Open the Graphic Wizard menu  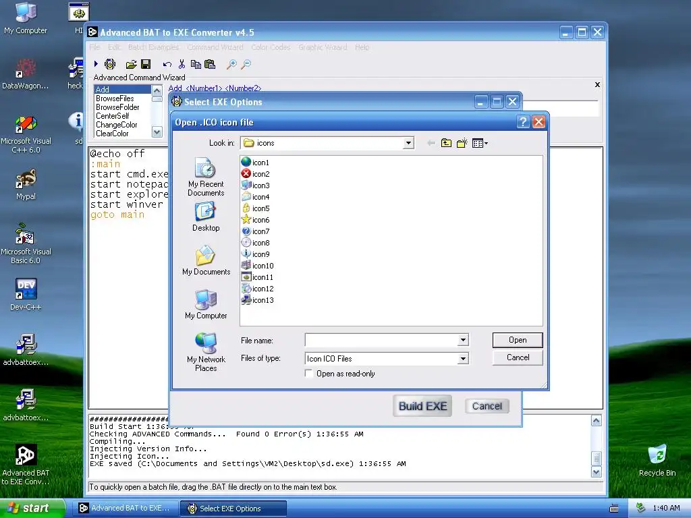[x=323, y=47]
